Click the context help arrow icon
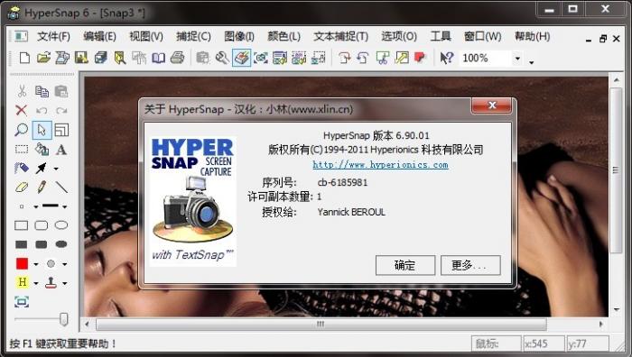The width and height of the screenshot is (632, 357). 446,58
